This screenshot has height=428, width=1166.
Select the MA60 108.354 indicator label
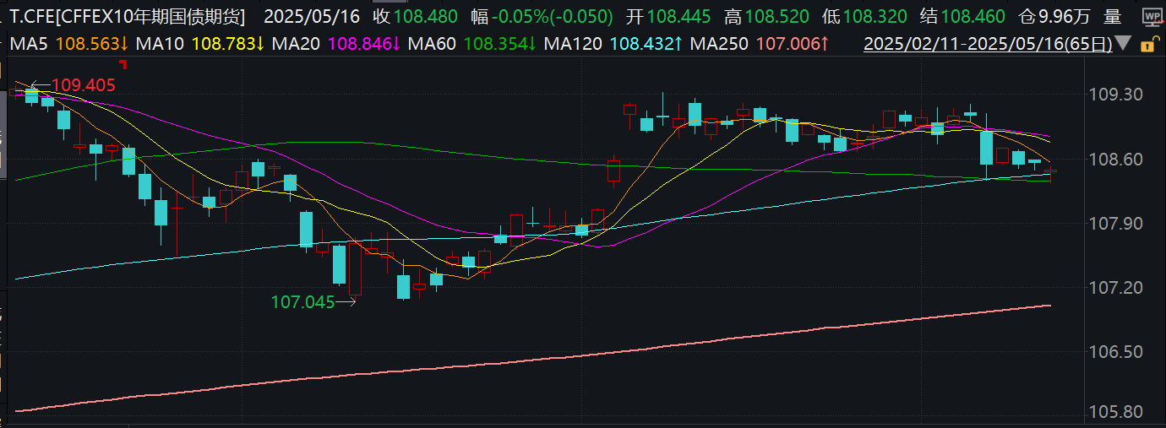click(x=473, y=43)
